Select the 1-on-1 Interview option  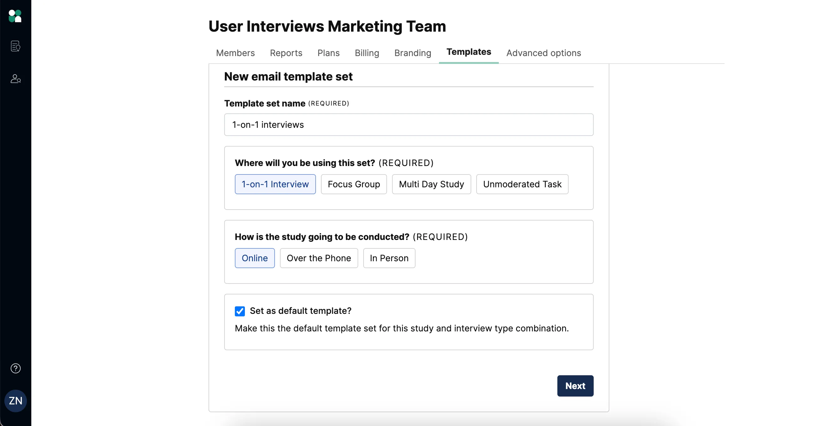(x=275, y=184)
